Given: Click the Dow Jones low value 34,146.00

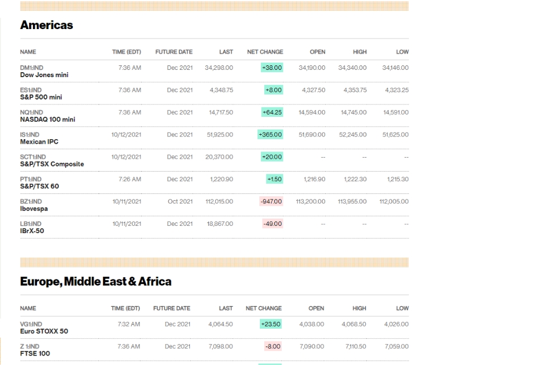Looking at the screenshot, I should [x=395, y=68].
